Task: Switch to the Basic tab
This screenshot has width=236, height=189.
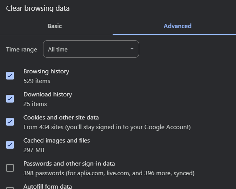Action: click(x=55, y=26)
